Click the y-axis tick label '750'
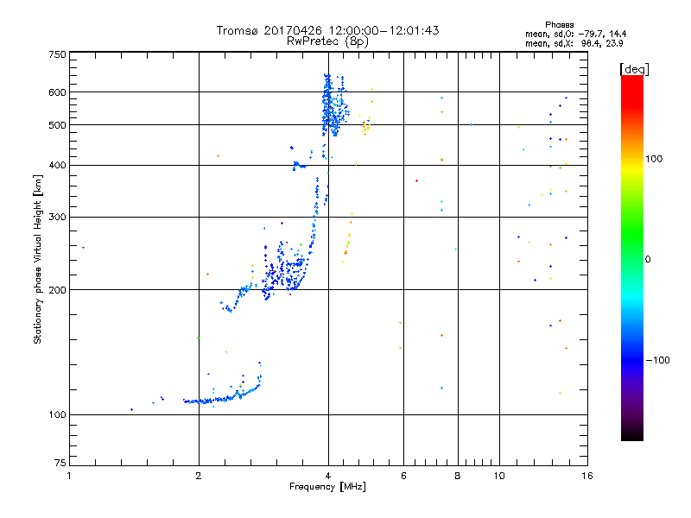This screenshot has width=691, height=518. [57, 54]
